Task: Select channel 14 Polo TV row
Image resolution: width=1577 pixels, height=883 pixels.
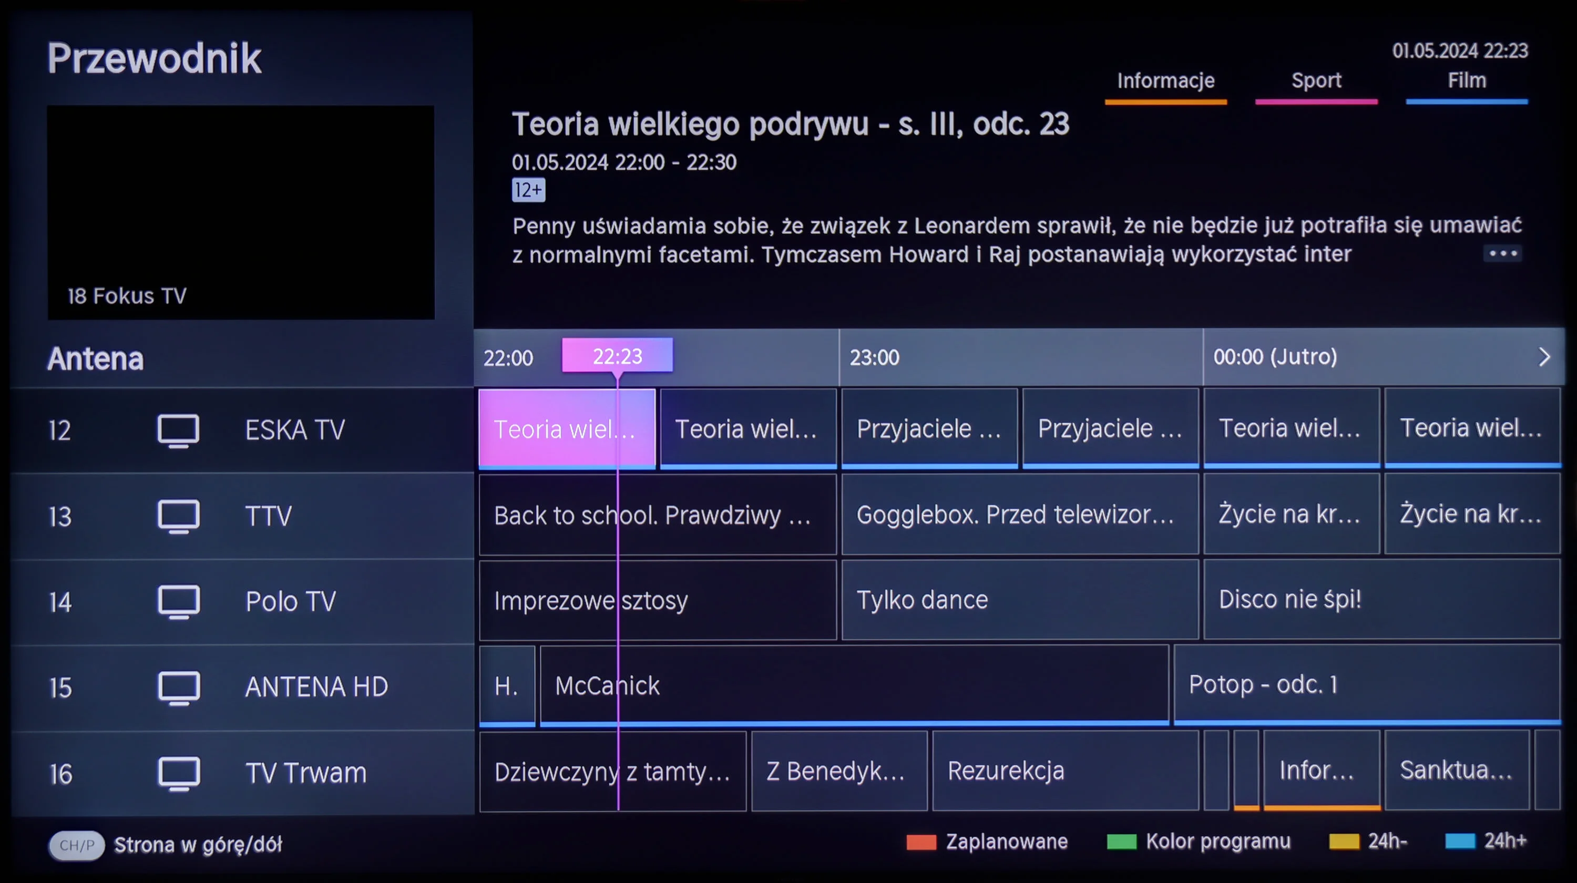Action: click(x=242, y=601)
